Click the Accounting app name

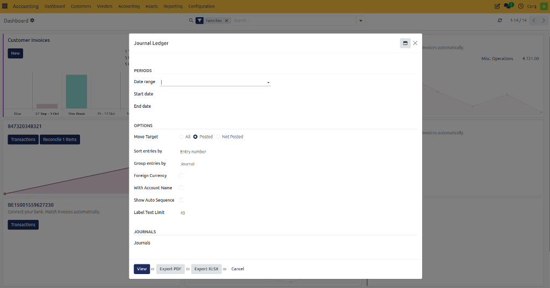(x=26, y=6)
